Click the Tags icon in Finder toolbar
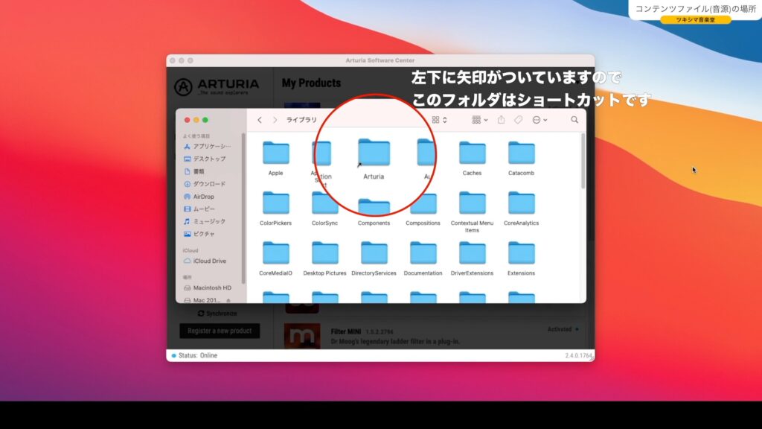The image size is (762, 429). (518, 120)
